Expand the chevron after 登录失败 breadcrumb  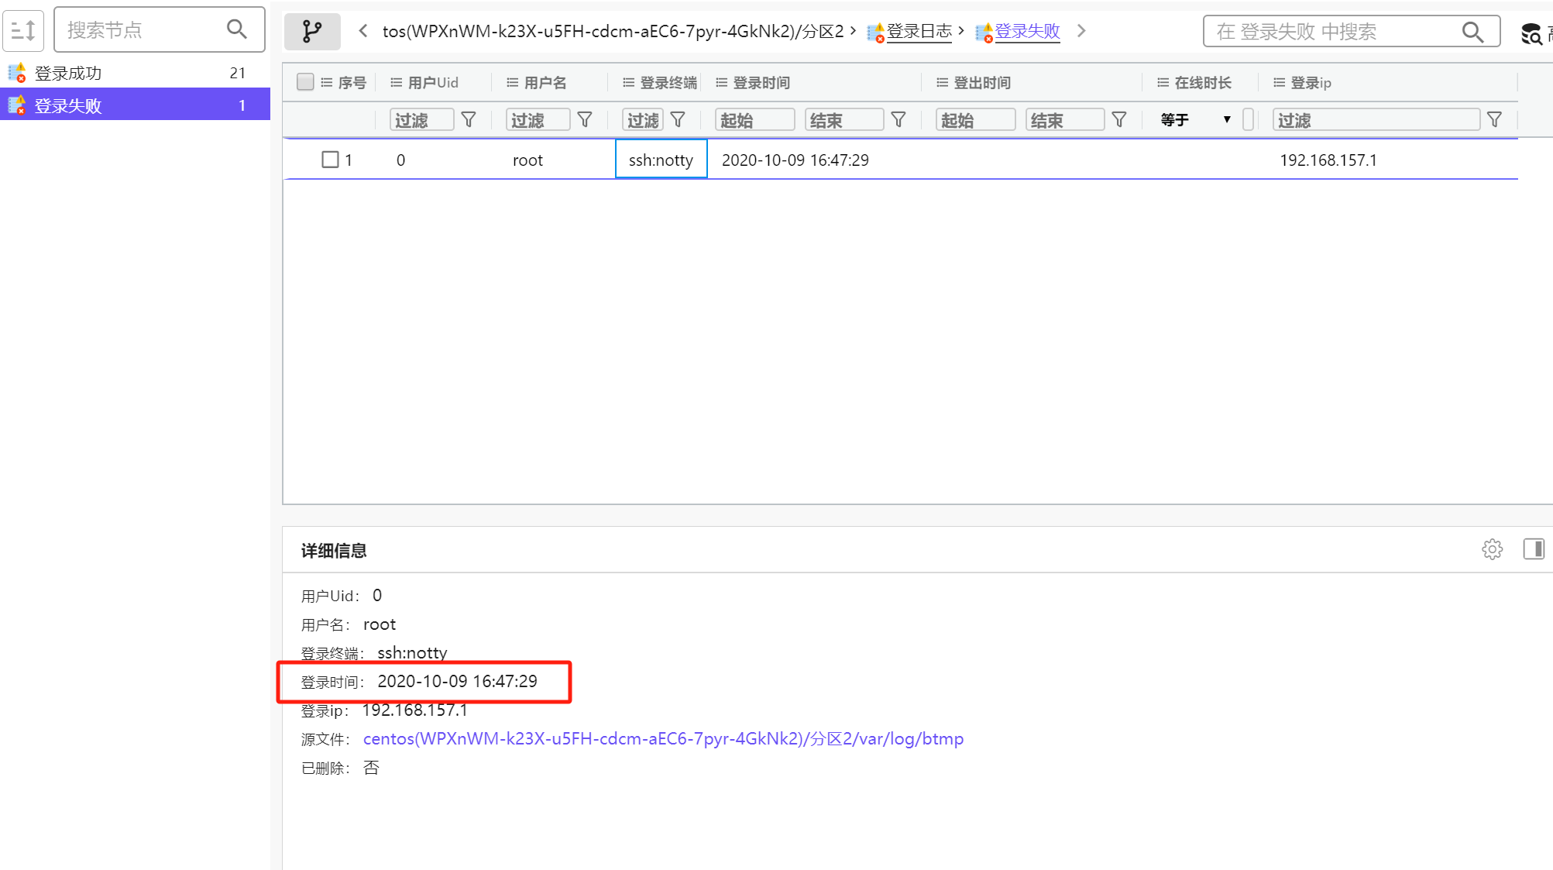(1082, 31)
